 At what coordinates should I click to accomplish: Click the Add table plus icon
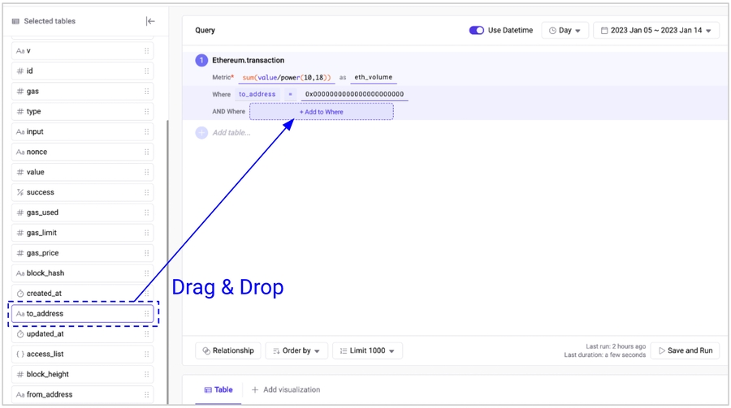point(201,132)
